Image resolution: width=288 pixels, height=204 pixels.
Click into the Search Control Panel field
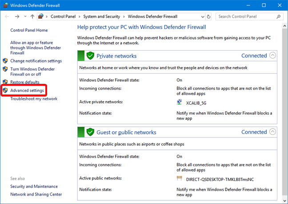246,16
